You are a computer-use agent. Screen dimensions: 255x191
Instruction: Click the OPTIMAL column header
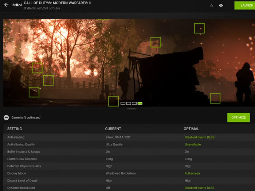[x=191, y=129]
